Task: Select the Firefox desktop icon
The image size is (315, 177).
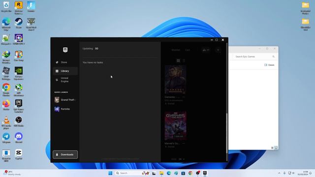Action: pyautogui.click(x=6, y=105)
